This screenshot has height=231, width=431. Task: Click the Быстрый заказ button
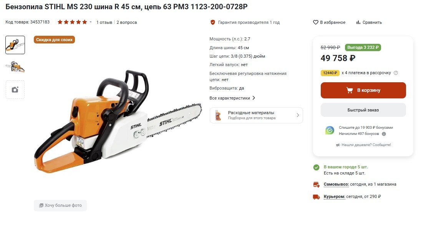(363, 110)
